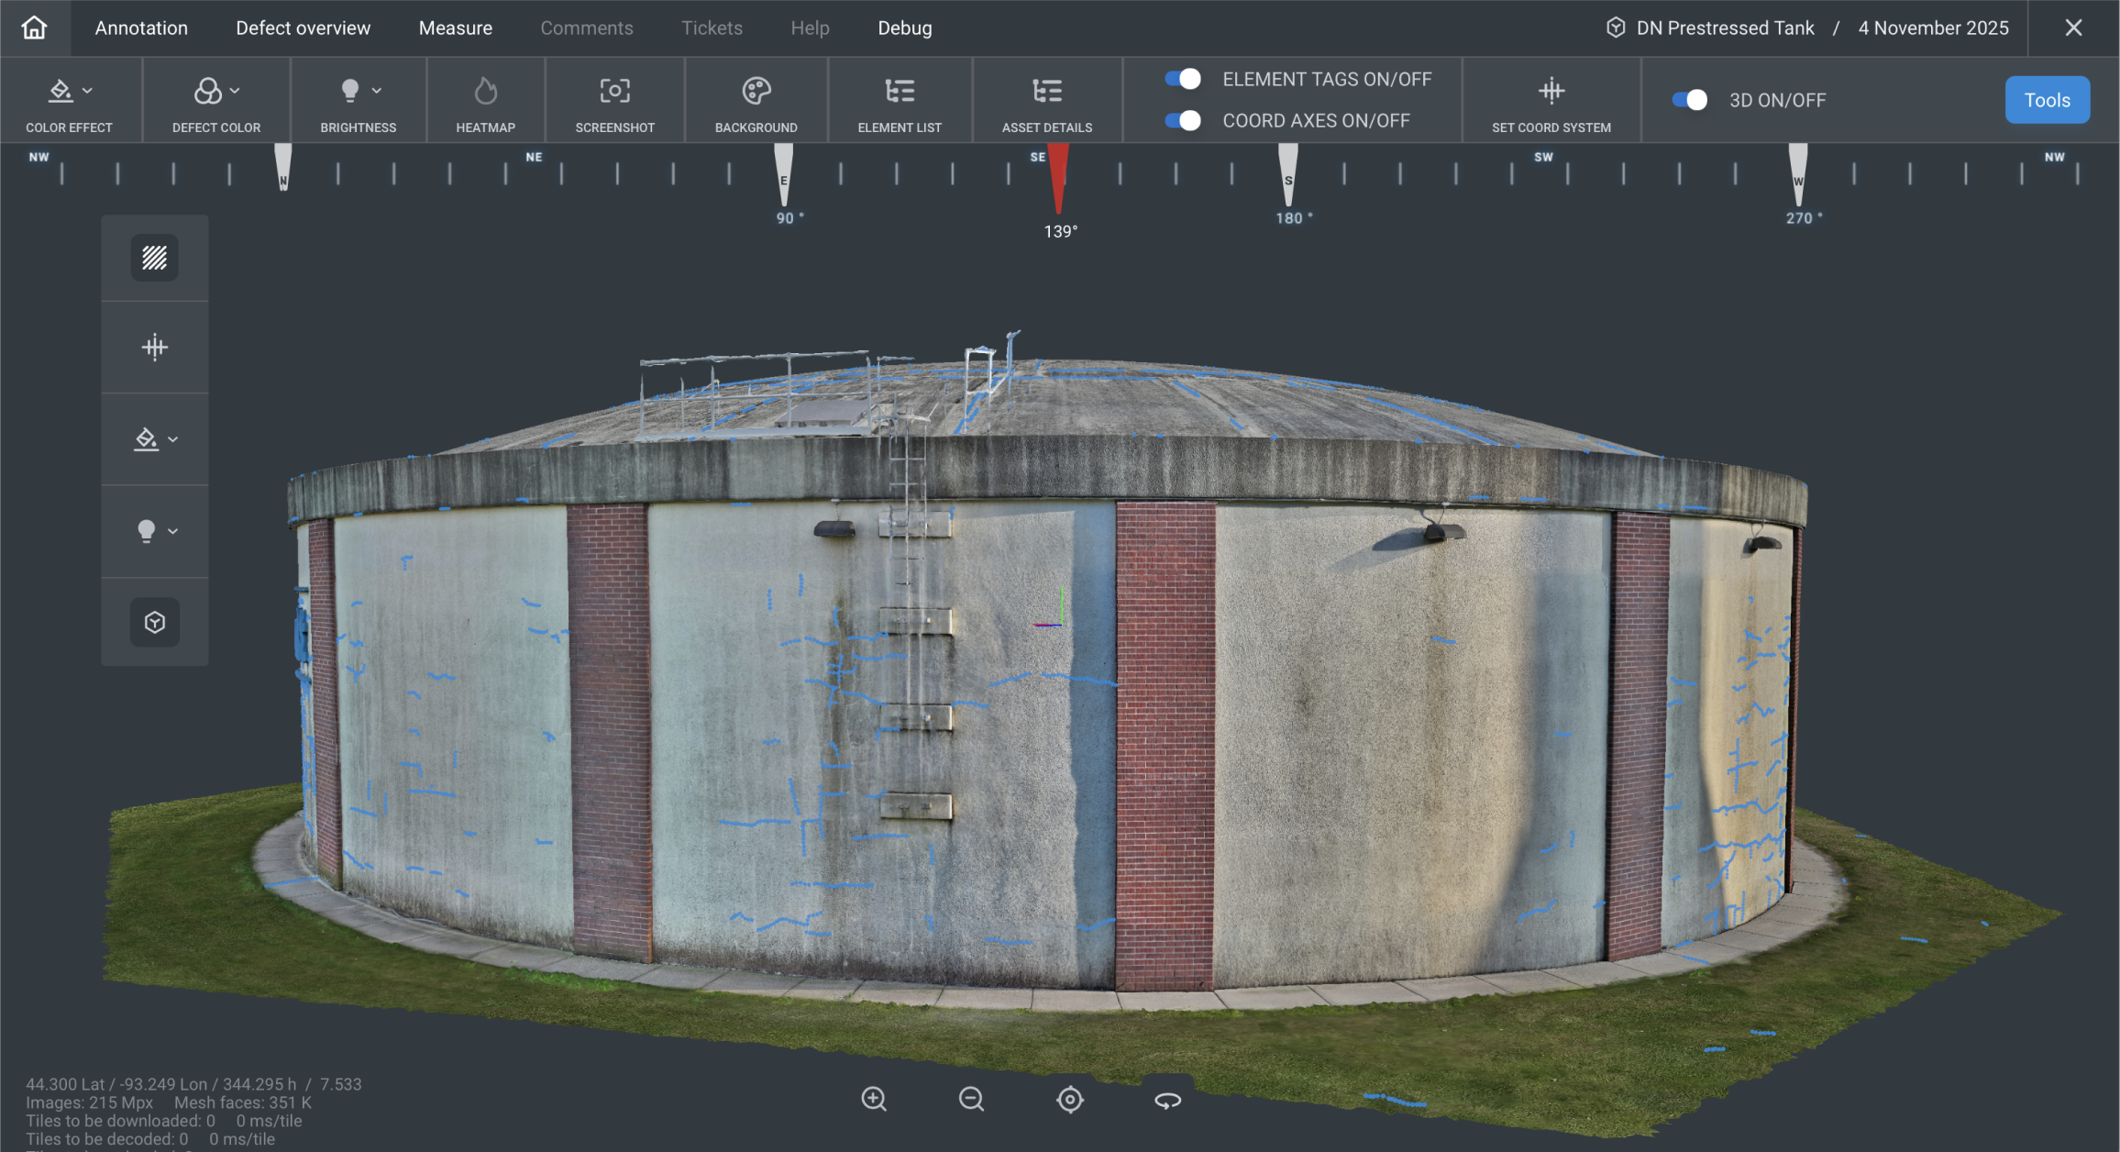Screen dimensions: 2120x1152
Task: Select the hatch pattern icon in left sidebar
Action: pos(154,258)
